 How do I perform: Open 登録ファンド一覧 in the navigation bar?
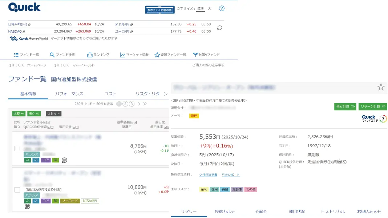[170, 55]
